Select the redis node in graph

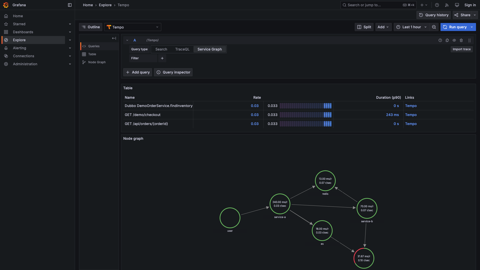coord(325,181)
